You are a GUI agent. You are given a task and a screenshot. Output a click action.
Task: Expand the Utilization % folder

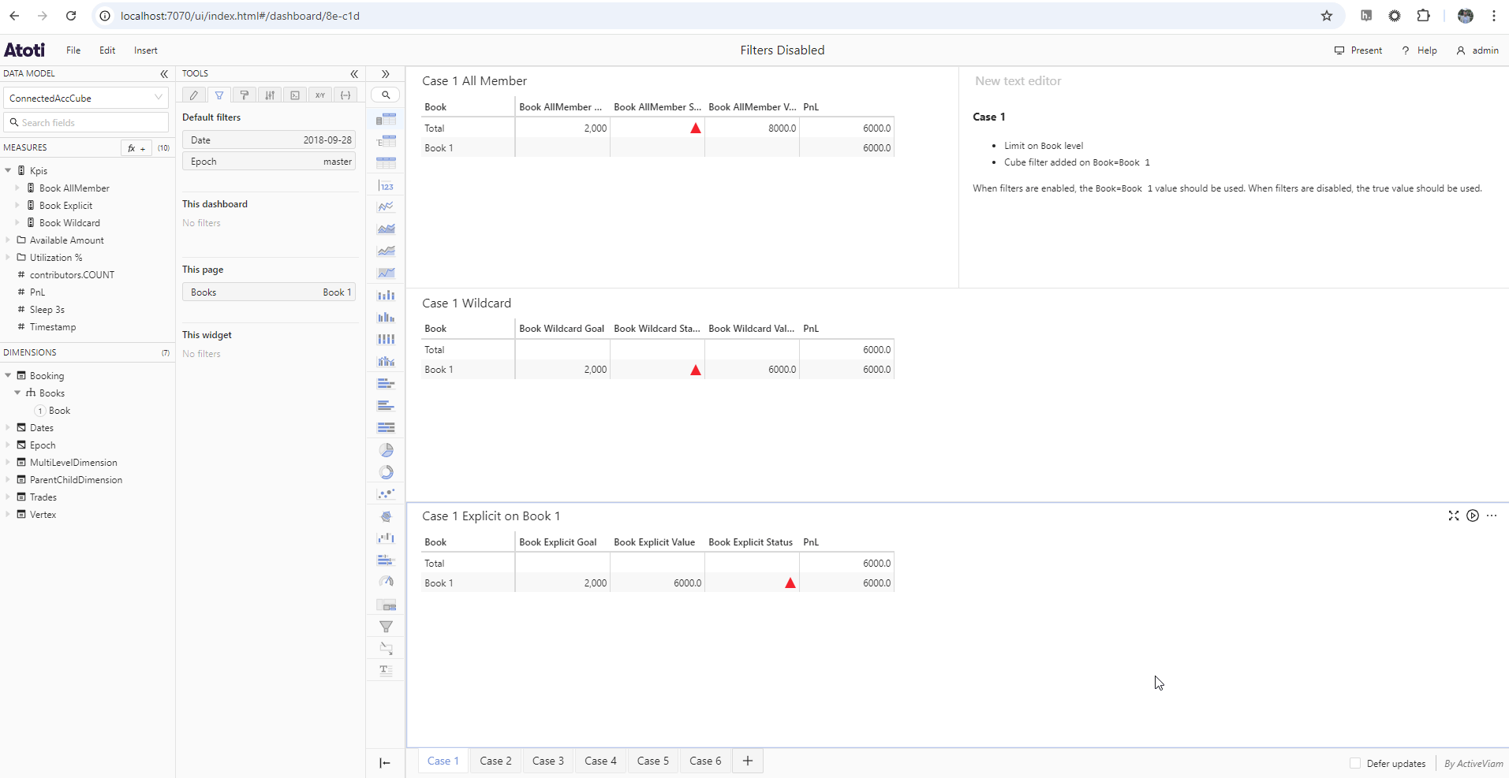click(x=8, y=257)
